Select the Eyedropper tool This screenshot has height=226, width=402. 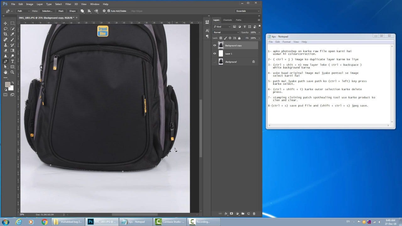pos(13,34)
